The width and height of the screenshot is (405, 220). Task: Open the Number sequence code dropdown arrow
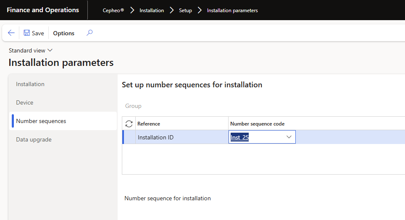289,137
